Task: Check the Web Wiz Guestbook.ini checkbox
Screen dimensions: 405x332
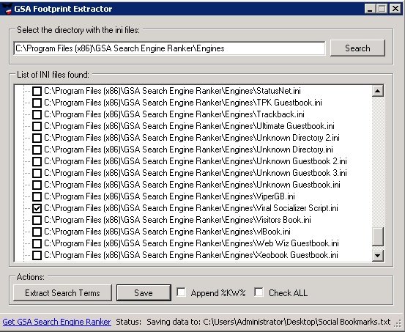Action: [x=37, y=243]
